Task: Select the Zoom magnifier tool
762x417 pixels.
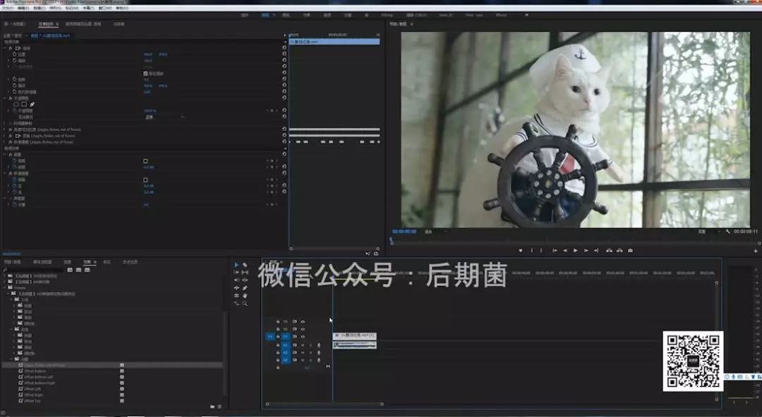Action: (245, 304)
